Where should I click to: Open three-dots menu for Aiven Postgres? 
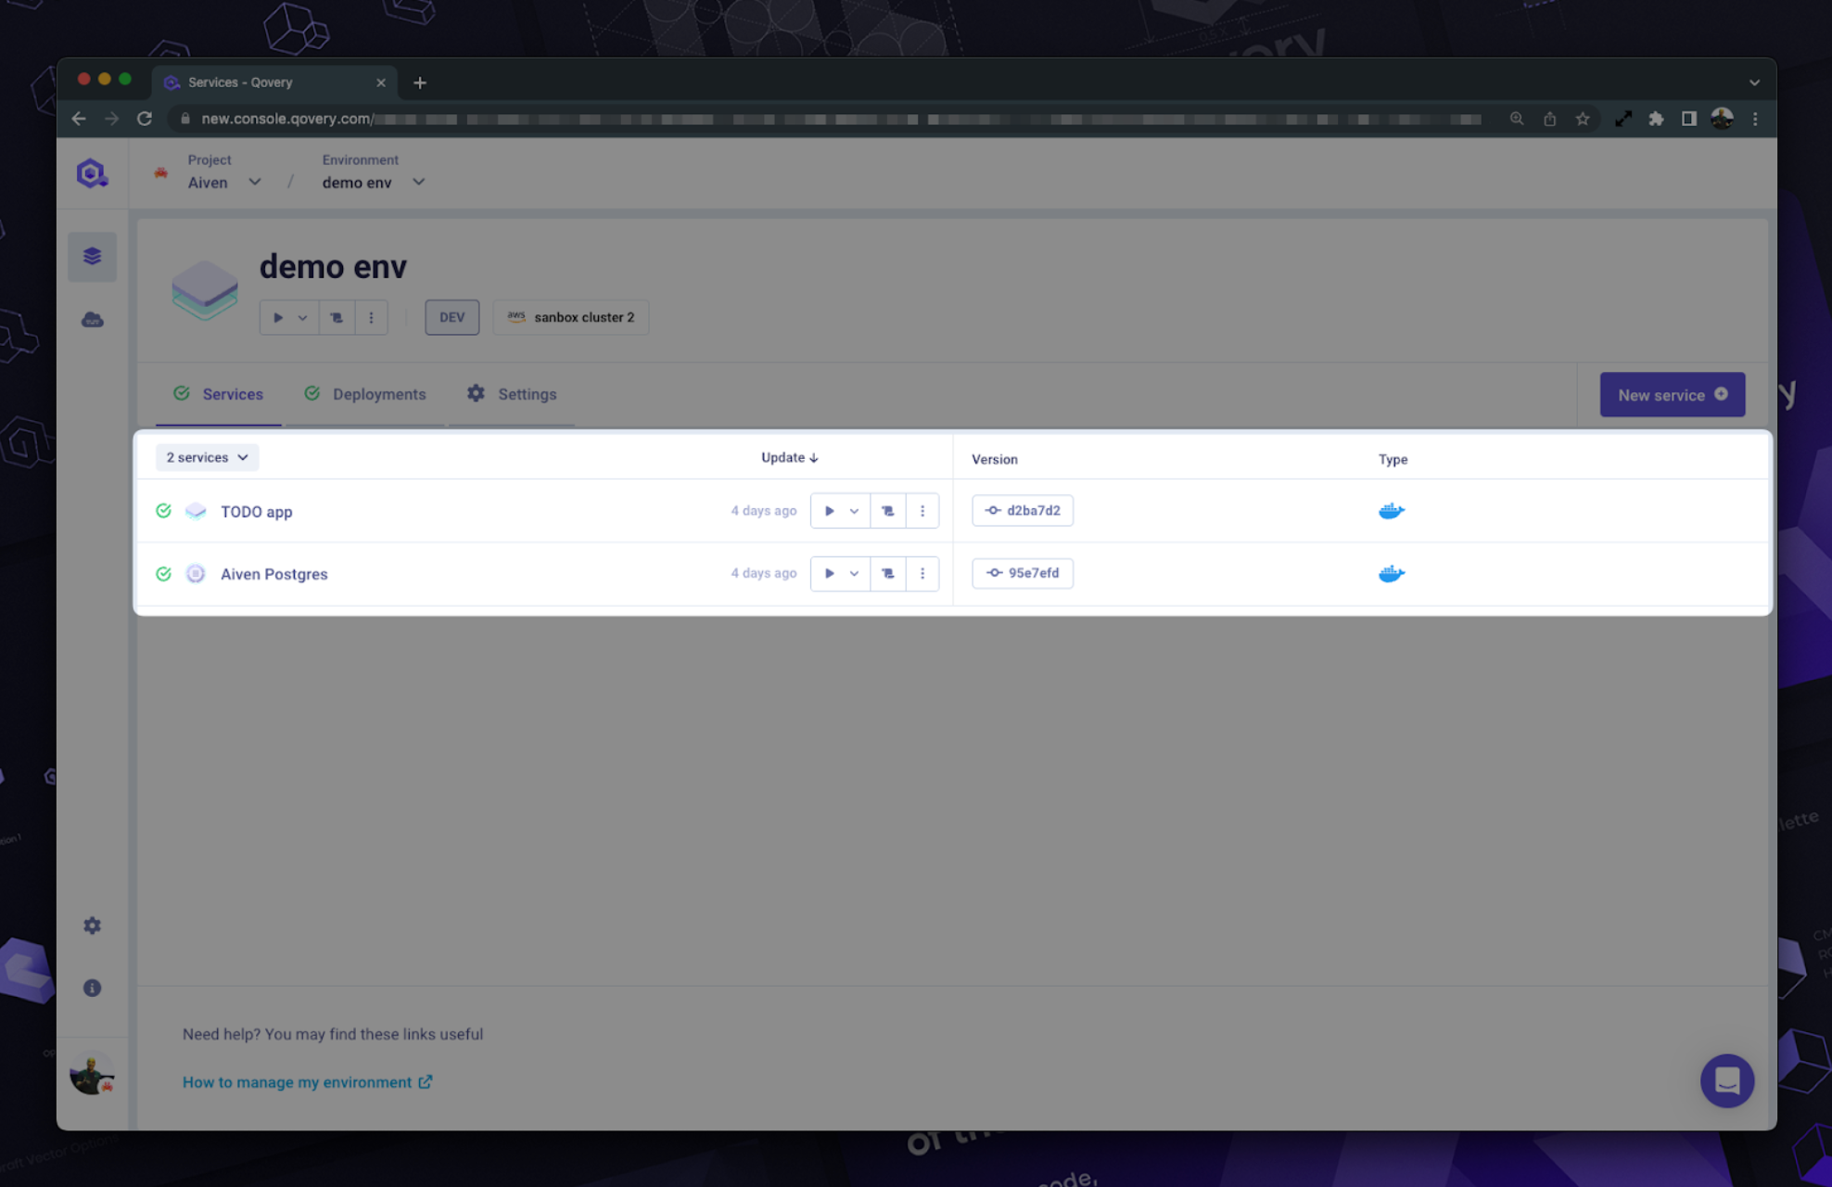tap(922, 573)
